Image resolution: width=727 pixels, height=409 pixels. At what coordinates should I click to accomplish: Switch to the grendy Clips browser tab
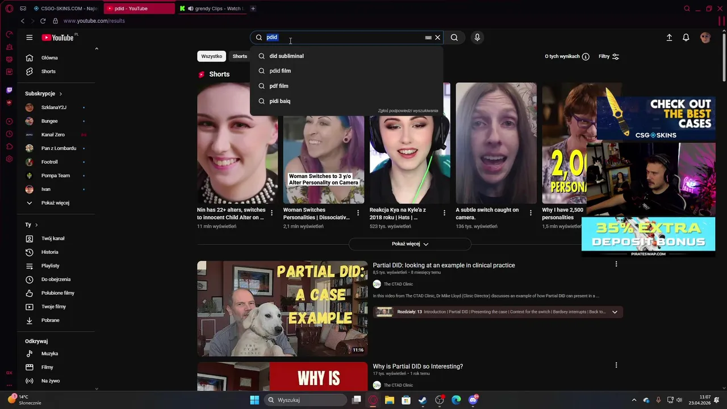[x=212, y=9]
